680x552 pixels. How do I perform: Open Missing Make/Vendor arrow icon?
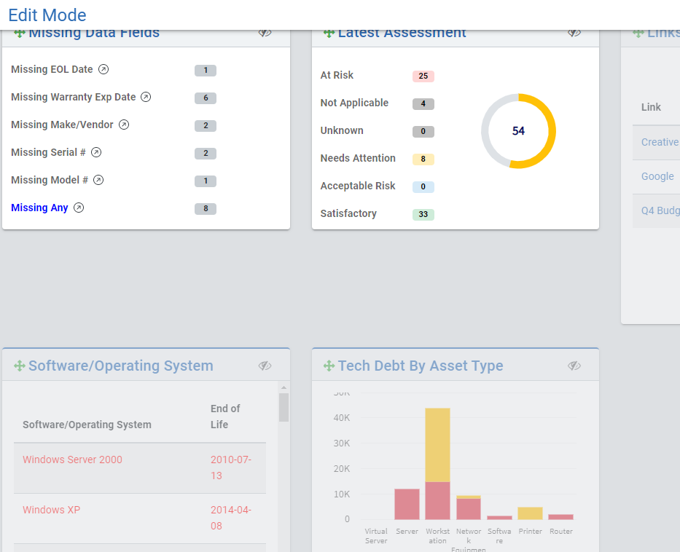124,125
